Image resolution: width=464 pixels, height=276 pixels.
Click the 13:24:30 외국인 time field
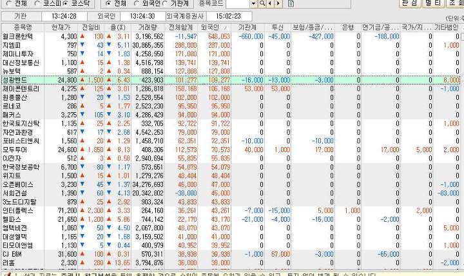click(x=142, y=16)
